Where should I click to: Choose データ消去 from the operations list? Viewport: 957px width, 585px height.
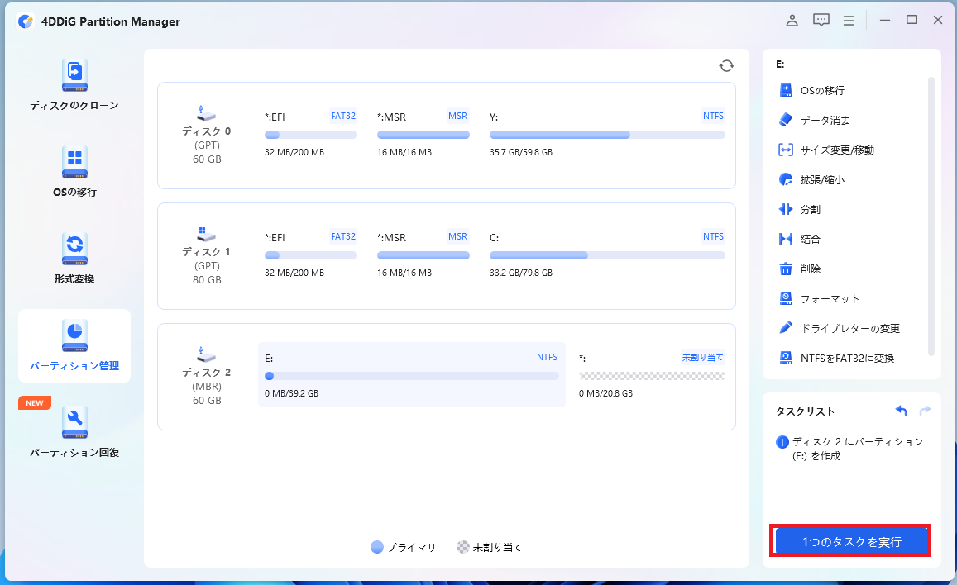(814, 120)
